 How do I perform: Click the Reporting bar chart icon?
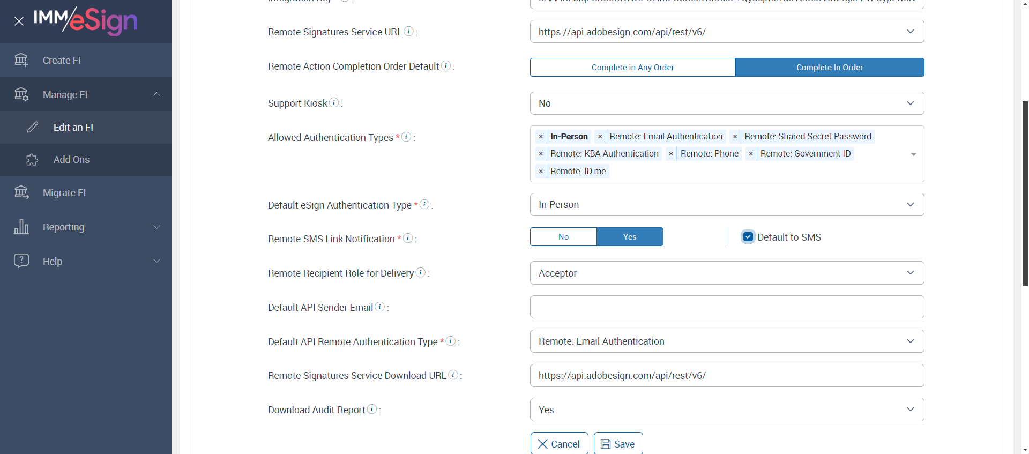(21, 227)
